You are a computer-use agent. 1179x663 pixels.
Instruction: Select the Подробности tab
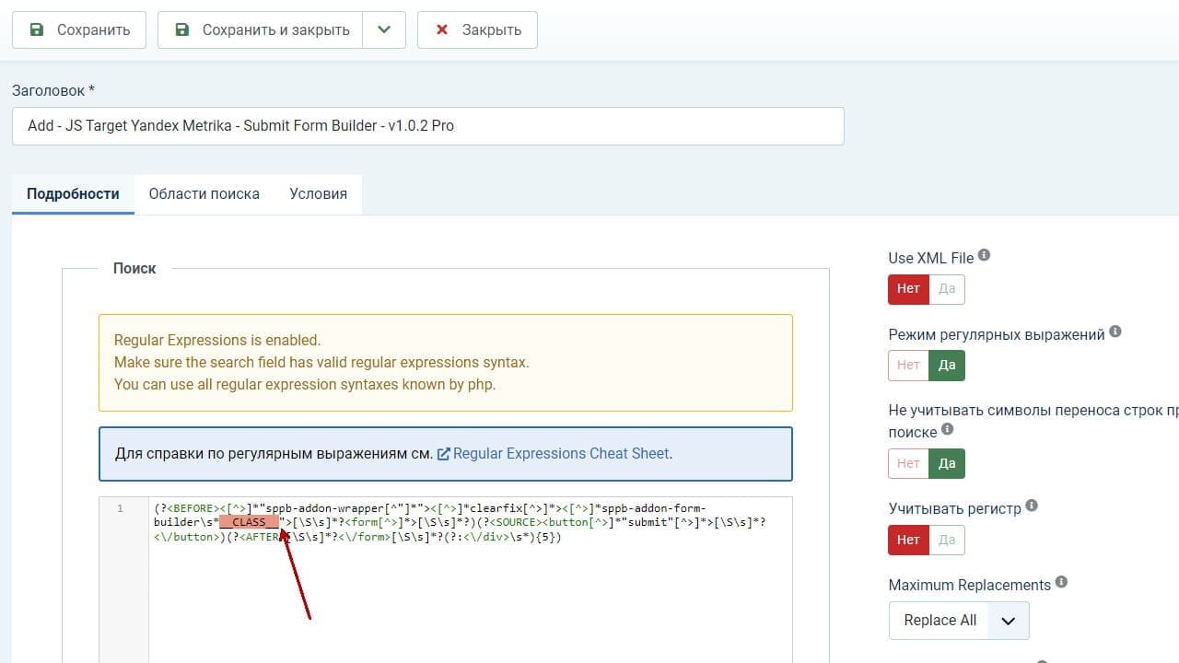tap(73, 194)
